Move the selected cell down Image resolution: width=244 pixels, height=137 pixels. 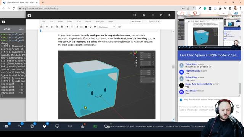click(x=72, y=27)
